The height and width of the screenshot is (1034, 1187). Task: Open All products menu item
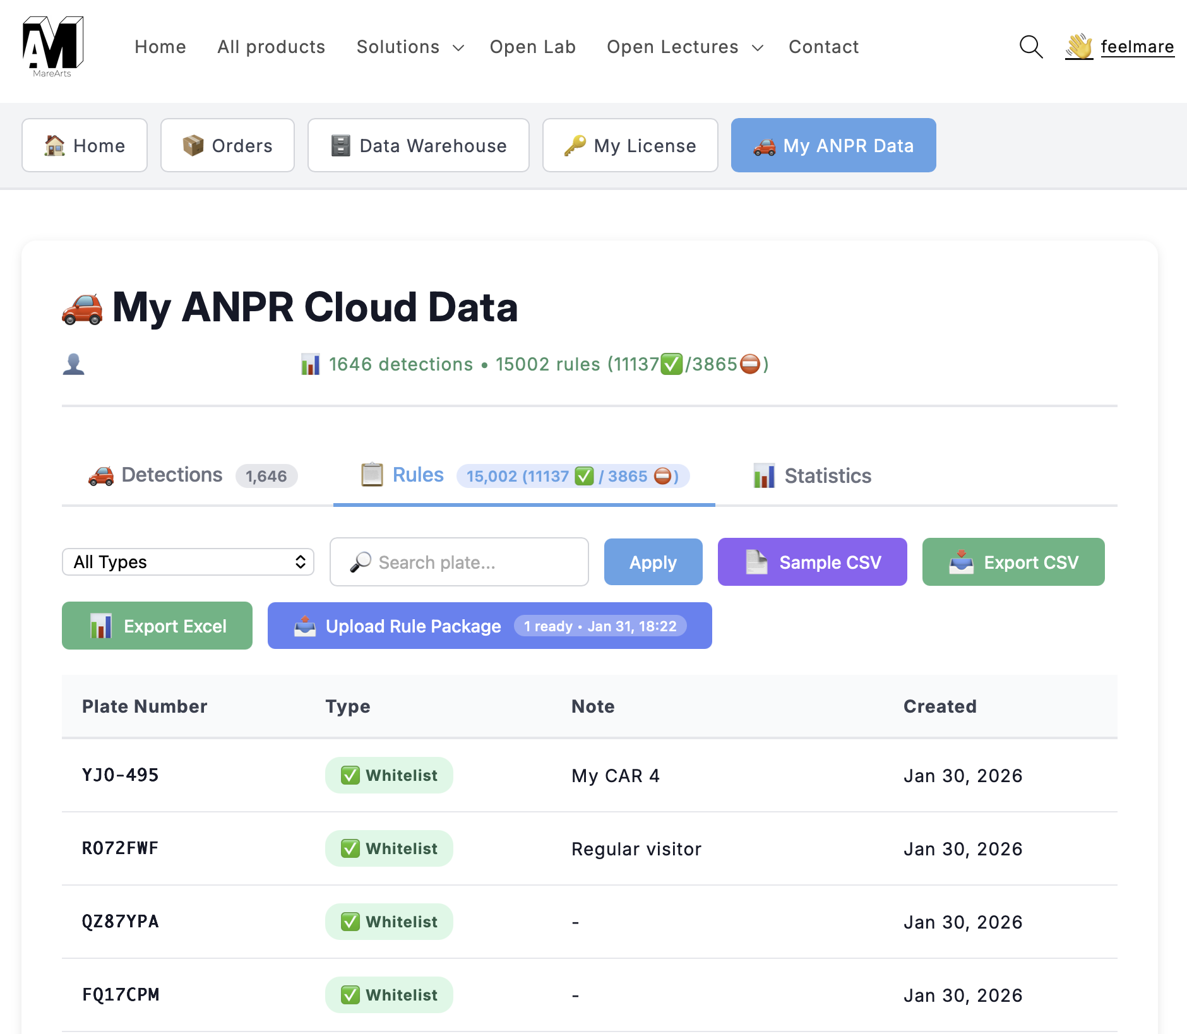pyautogui.click(x=271, y=47)
